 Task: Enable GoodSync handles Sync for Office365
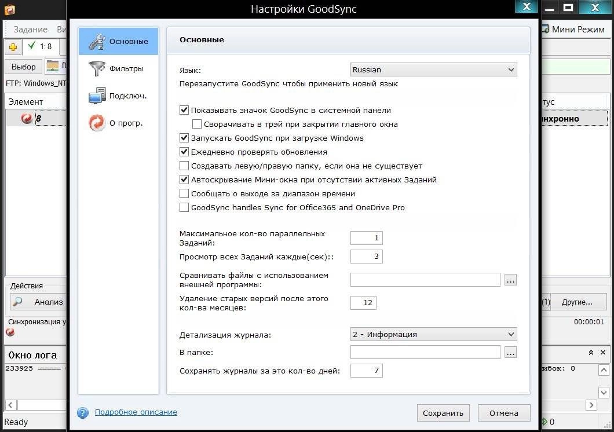[x=184, y=207]
